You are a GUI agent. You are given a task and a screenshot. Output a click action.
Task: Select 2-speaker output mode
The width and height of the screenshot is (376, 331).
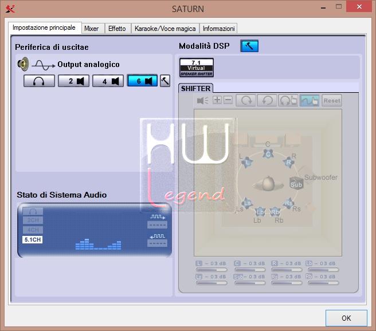coord(73,81)
